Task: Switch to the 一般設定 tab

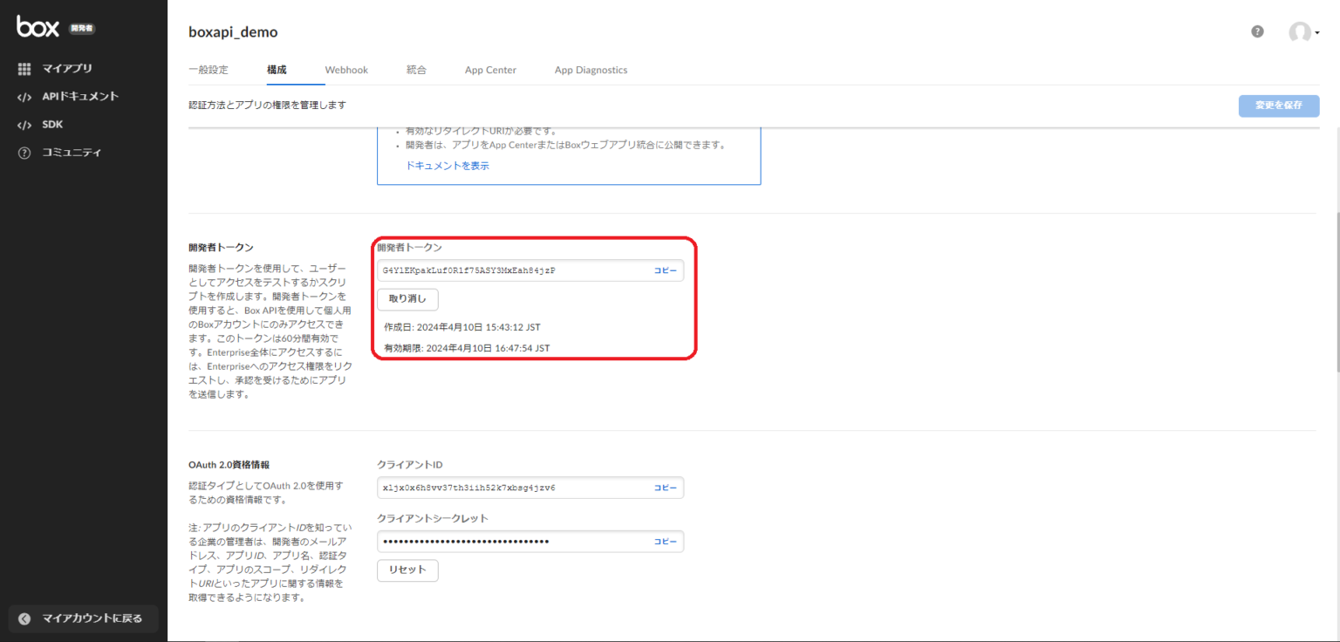Action: 209,69
